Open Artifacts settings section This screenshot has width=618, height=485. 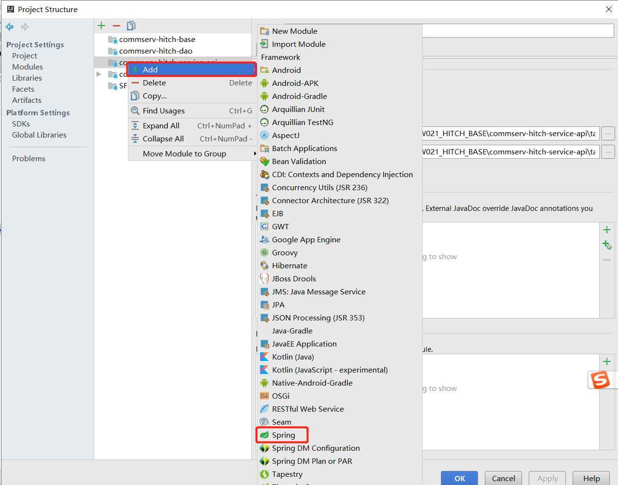point(27,100)
